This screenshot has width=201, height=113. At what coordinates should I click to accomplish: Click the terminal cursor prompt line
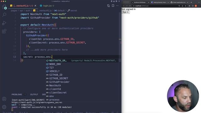point(12,110)
